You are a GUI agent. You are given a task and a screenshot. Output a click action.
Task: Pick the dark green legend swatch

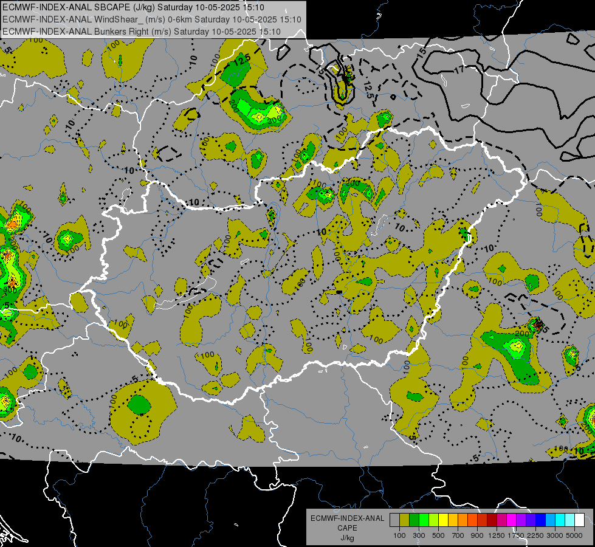click(x=414, y=520)
